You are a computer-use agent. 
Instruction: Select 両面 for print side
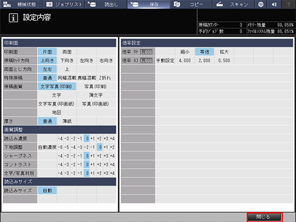tap(67, 52)
